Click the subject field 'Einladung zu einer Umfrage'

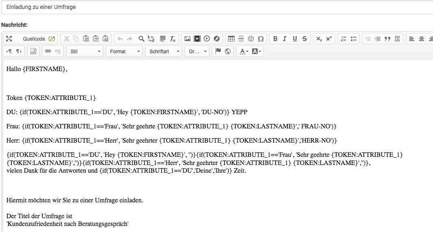pos(215,7)
